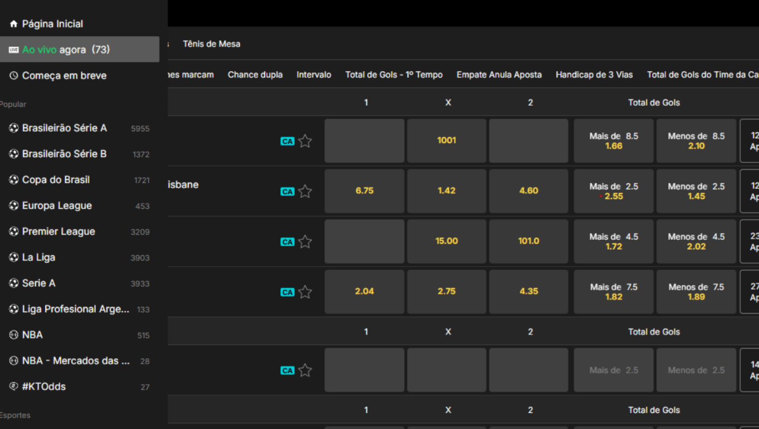759x429 pixels.
Task: Select Empate Anula Aposta market tab
Action: tap(499, 75)
